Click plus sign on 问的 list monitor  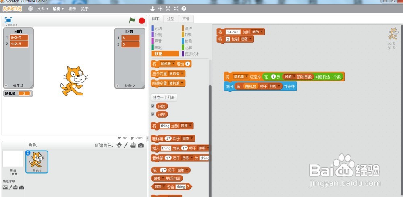[x=6, y=86]
